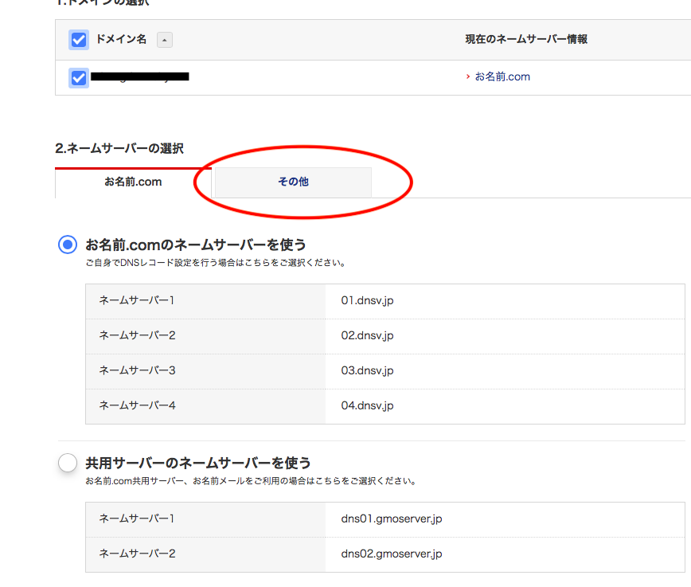Click ネームサーバー2 label beside 02.dnsv.jp
This screenshot has width=691, height=587.
(137, 335)
